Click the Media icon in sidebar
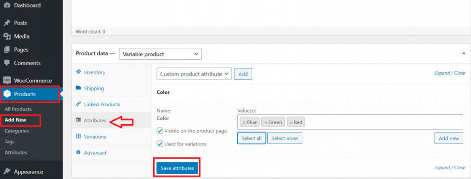 (7, 36)
